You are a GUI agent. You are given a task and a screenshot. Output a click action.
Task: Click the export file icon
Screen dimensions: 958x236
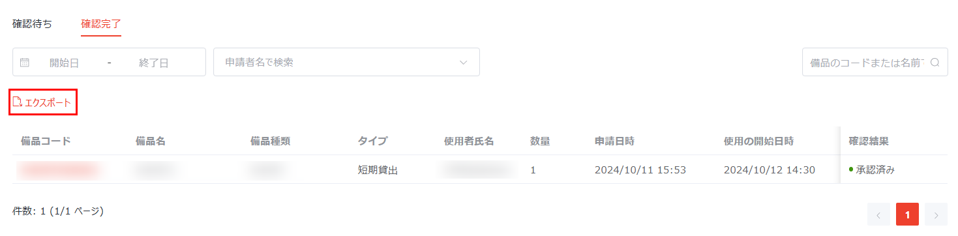click(18, 102)
